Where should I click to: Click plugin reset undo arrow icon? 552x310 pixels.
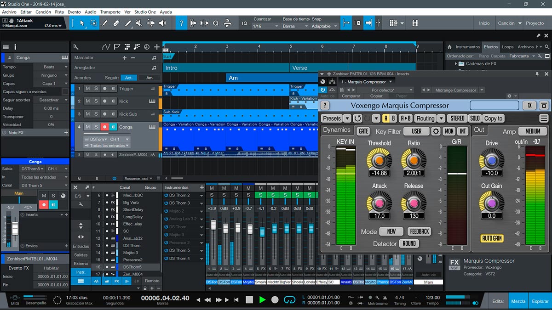[357, 118]
